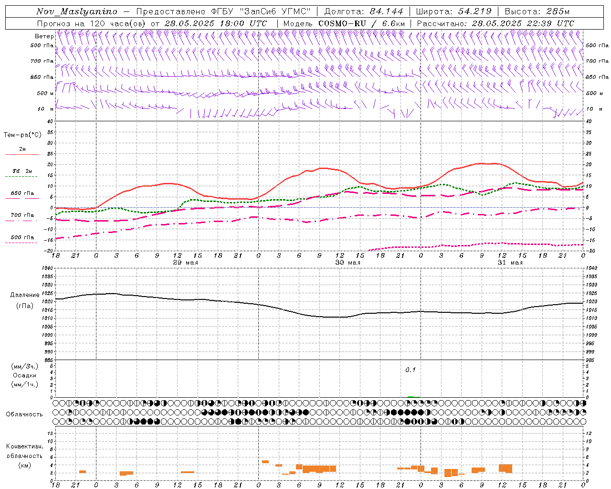Click the 'Td 2м' dew point legend entry

22,171
